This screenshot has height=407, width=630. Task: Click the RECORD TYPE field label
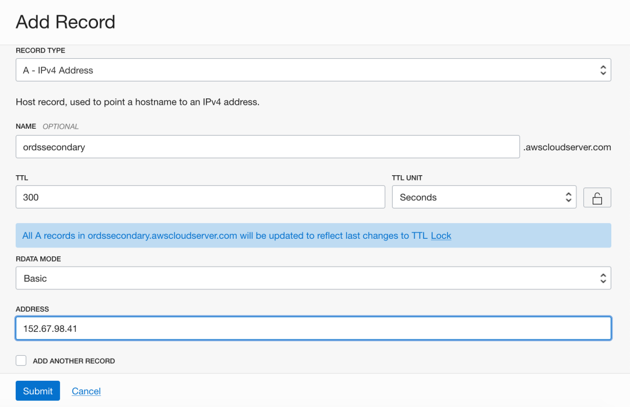[x=40, y=51]
